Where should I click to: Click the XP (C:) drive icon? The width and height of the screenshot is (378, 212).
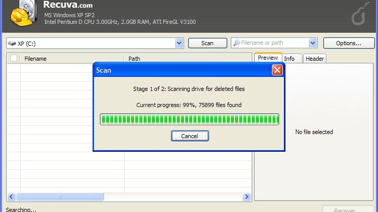(12, 43)
